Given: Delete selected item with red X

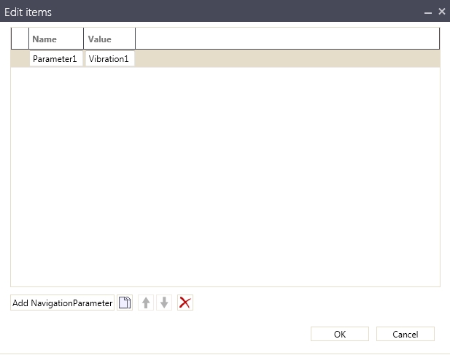Looking at the screenshot, I should [x=185, y=303].
